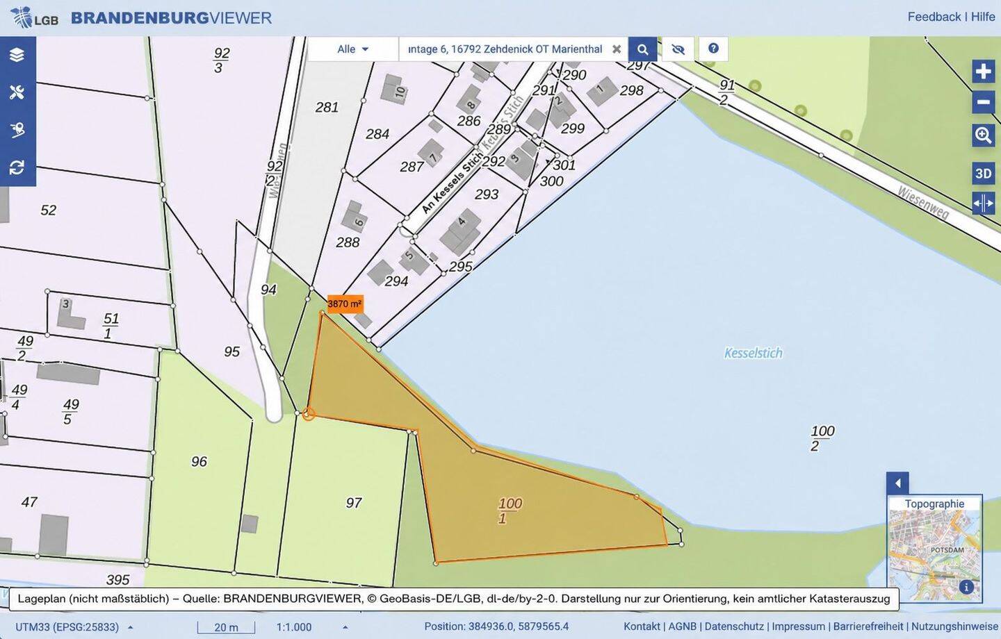Open the Hilfe link
Viewport: 1001px width, 639px height.
(983, 17)
